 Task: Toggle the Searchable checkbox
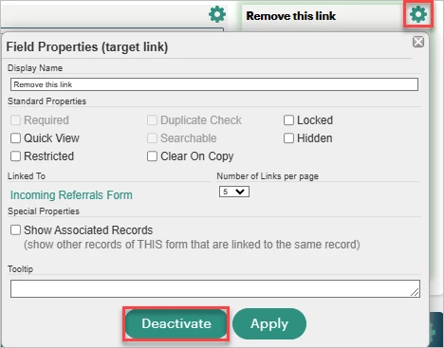[x=152, y=138]
